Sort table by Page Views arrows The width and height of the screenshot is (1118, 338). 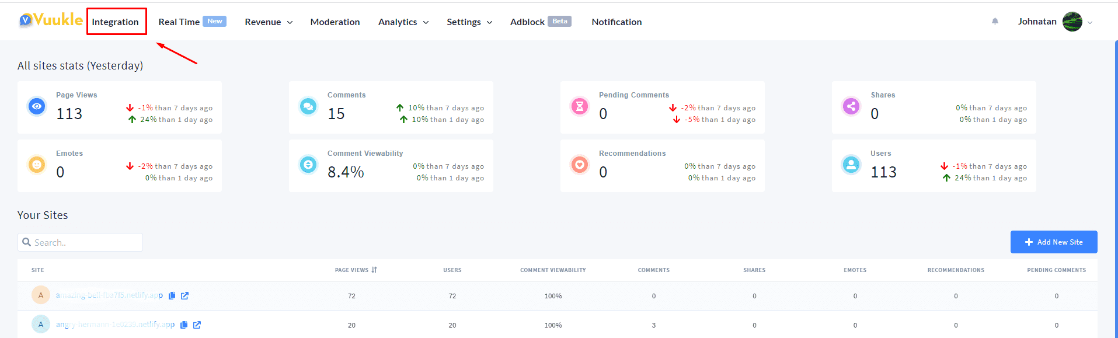point(374,270)
